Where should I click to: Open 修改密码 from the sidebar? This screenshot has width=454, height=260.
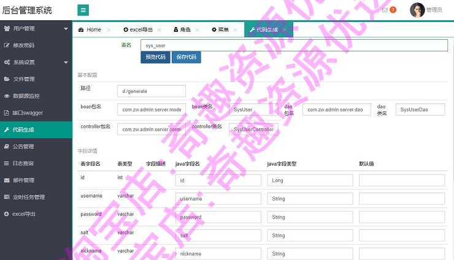(36, 45)
